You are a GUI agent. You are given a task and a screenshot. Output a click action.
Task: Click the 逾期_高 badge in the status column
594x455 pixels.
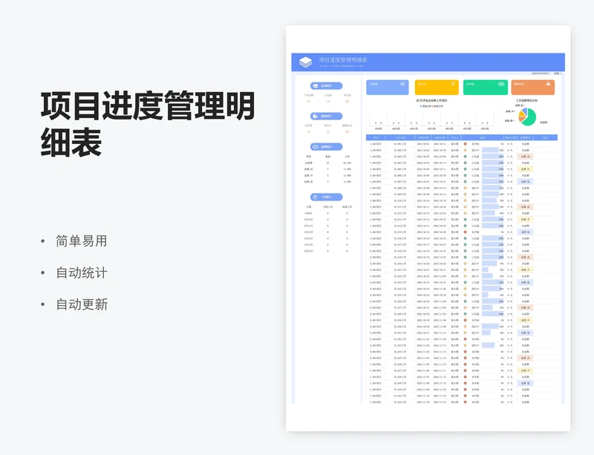(x=526, y=157)
